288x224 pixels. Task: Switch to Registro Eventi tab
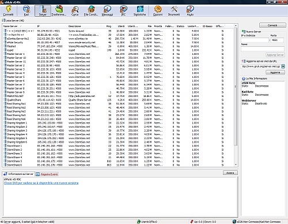pyautogui.click(x=47, y=174)
